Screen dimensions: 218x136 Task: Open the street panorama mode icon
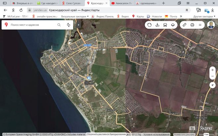click(157, 25)
